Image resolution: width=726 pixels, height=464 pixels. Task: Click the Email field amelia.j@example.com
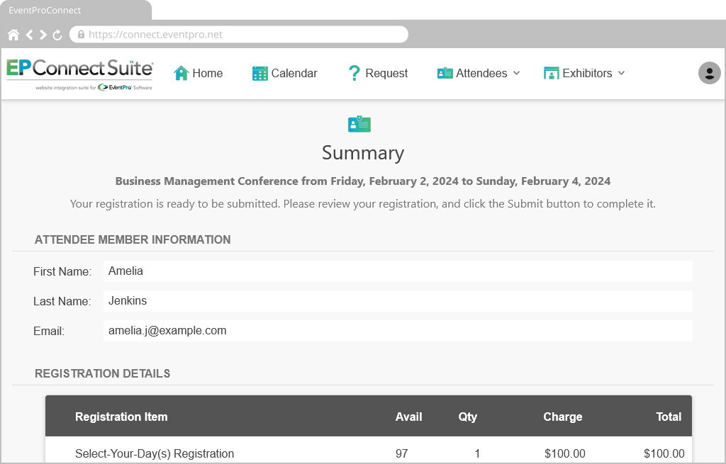click(398, 331)
